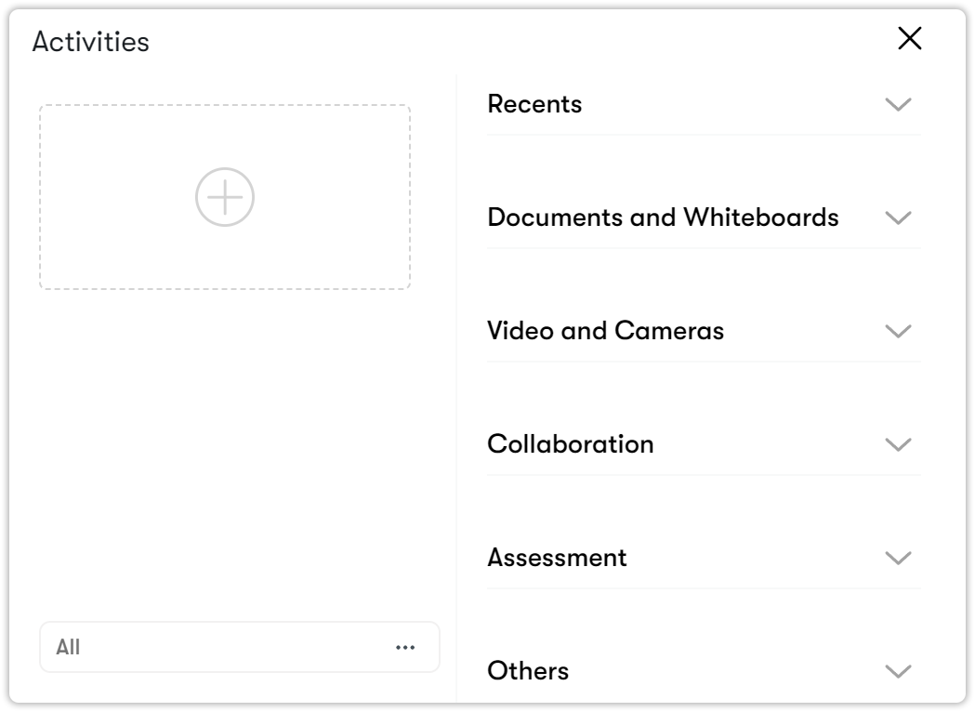
Task: Open the Recents category label
Action: [534, 104]
